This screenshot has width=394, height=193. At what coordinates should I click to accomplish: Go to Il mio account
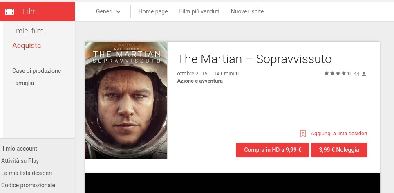point(19,149)
